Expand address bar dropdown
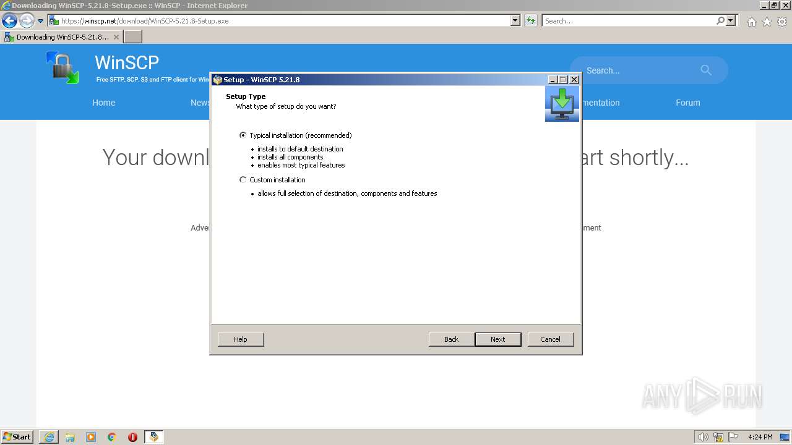Screen dimensions: 792x445 [x=515, y=20]
